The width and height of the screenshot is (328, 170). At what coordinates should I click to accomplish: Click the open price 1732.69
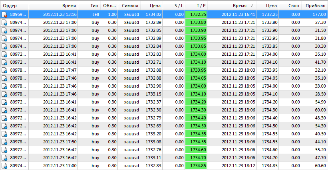click(x=153, y=126)
